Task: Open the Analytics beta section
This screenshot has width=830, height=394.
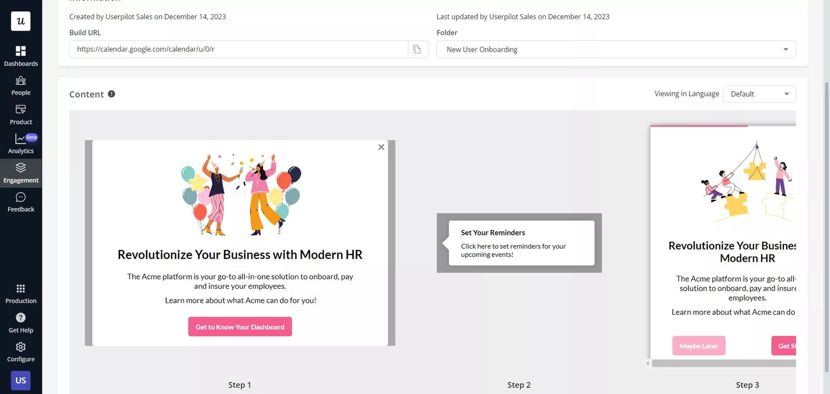Action: [21, 144]
